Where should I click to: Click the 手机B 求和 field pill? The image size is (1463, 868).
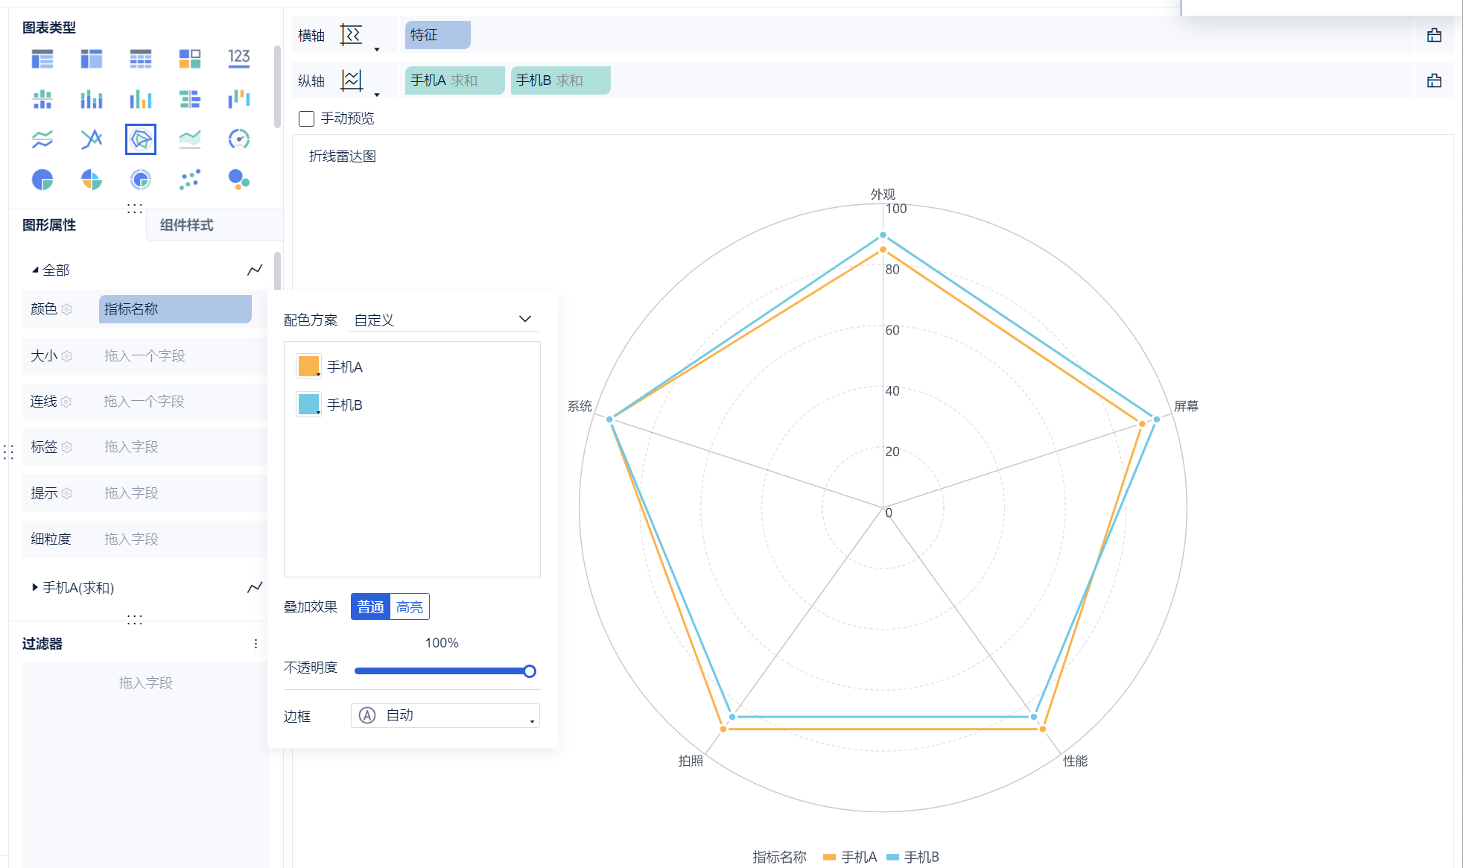[x=559, y=80]
